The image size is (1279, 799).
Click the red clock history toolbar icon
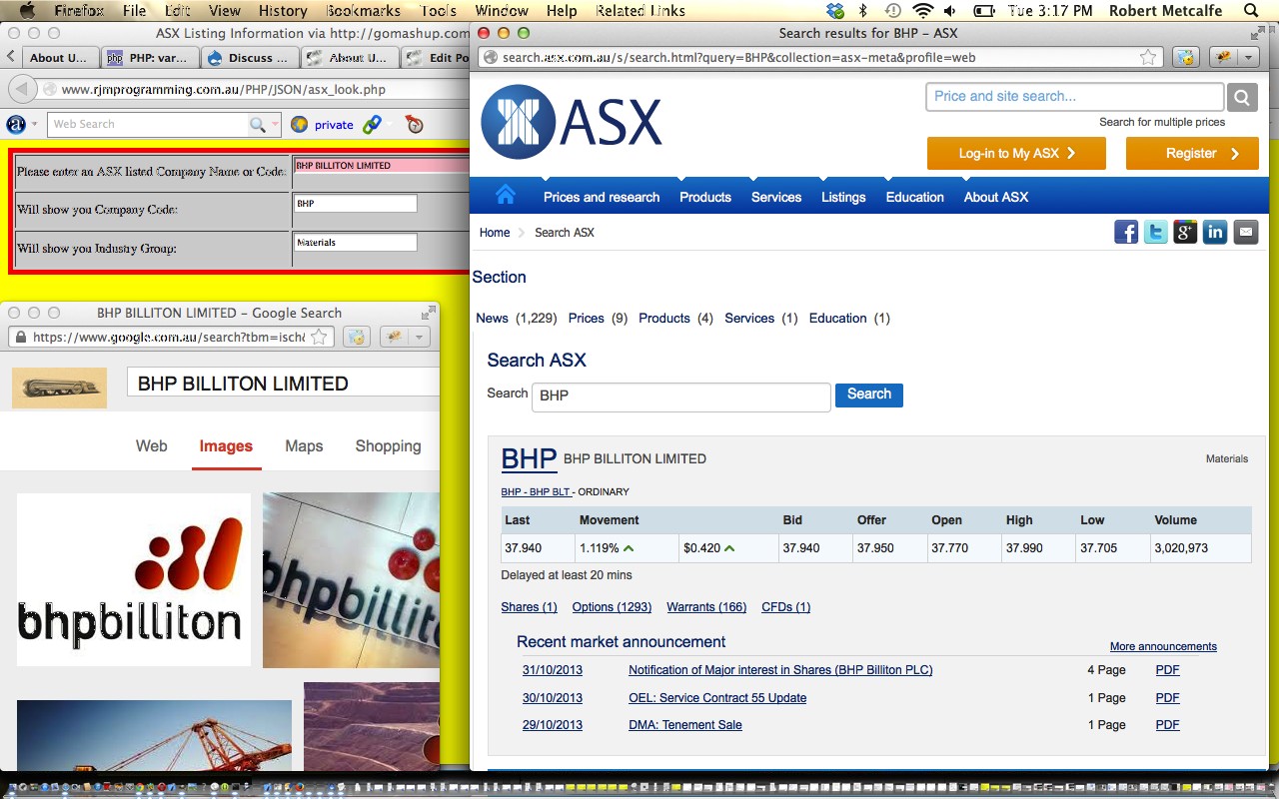click(x=414, y=125)
